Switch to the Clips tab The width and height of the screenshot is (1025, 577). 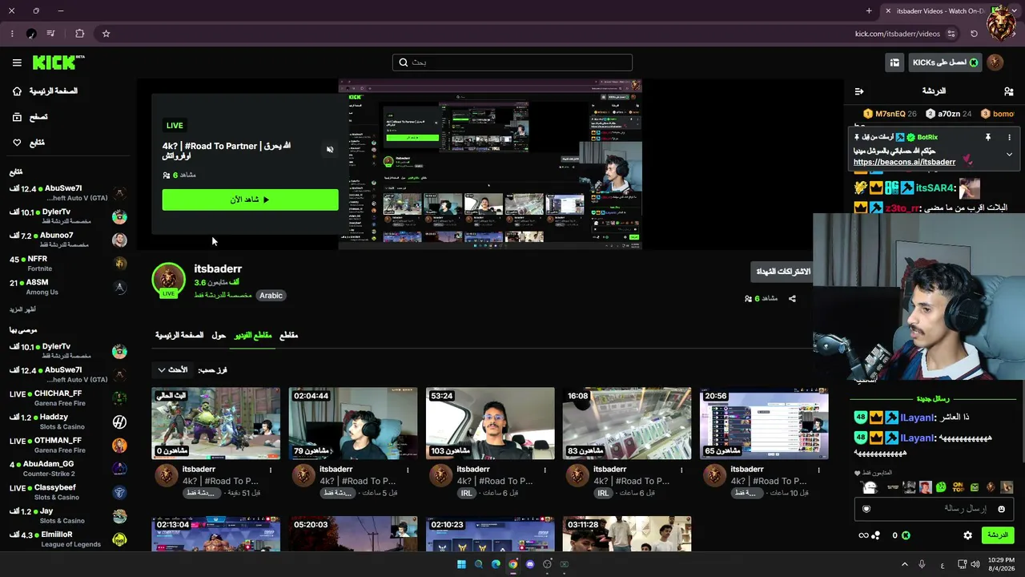click(288, 336)
